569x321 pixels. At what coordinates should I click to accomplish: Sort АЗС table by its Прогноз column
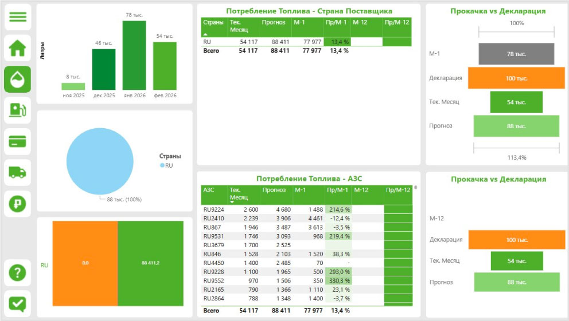[274, 190]
